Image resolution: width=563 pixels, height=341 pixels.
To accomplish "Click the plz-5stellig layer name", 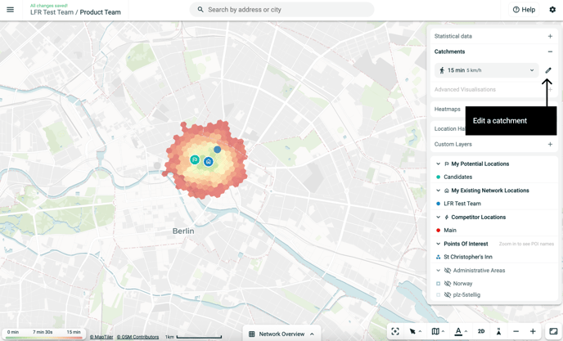I will pyautogui.click(x=466, y=294).
